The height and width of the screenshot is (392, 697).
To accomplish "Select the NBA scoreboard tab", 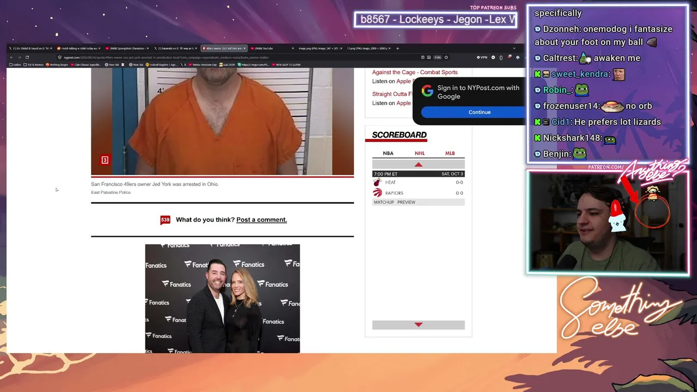I will tap(388, 154).
